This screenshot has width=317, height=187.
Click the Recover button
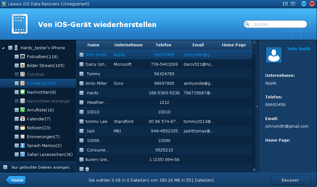point(291,180)
